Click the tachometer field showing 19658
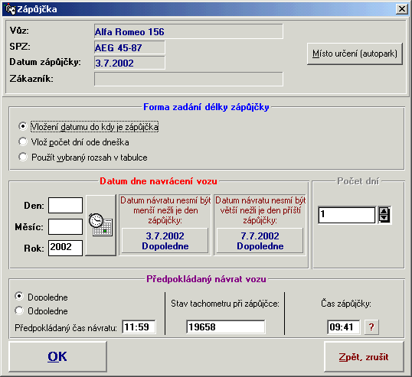 click(x=226, y=327)
